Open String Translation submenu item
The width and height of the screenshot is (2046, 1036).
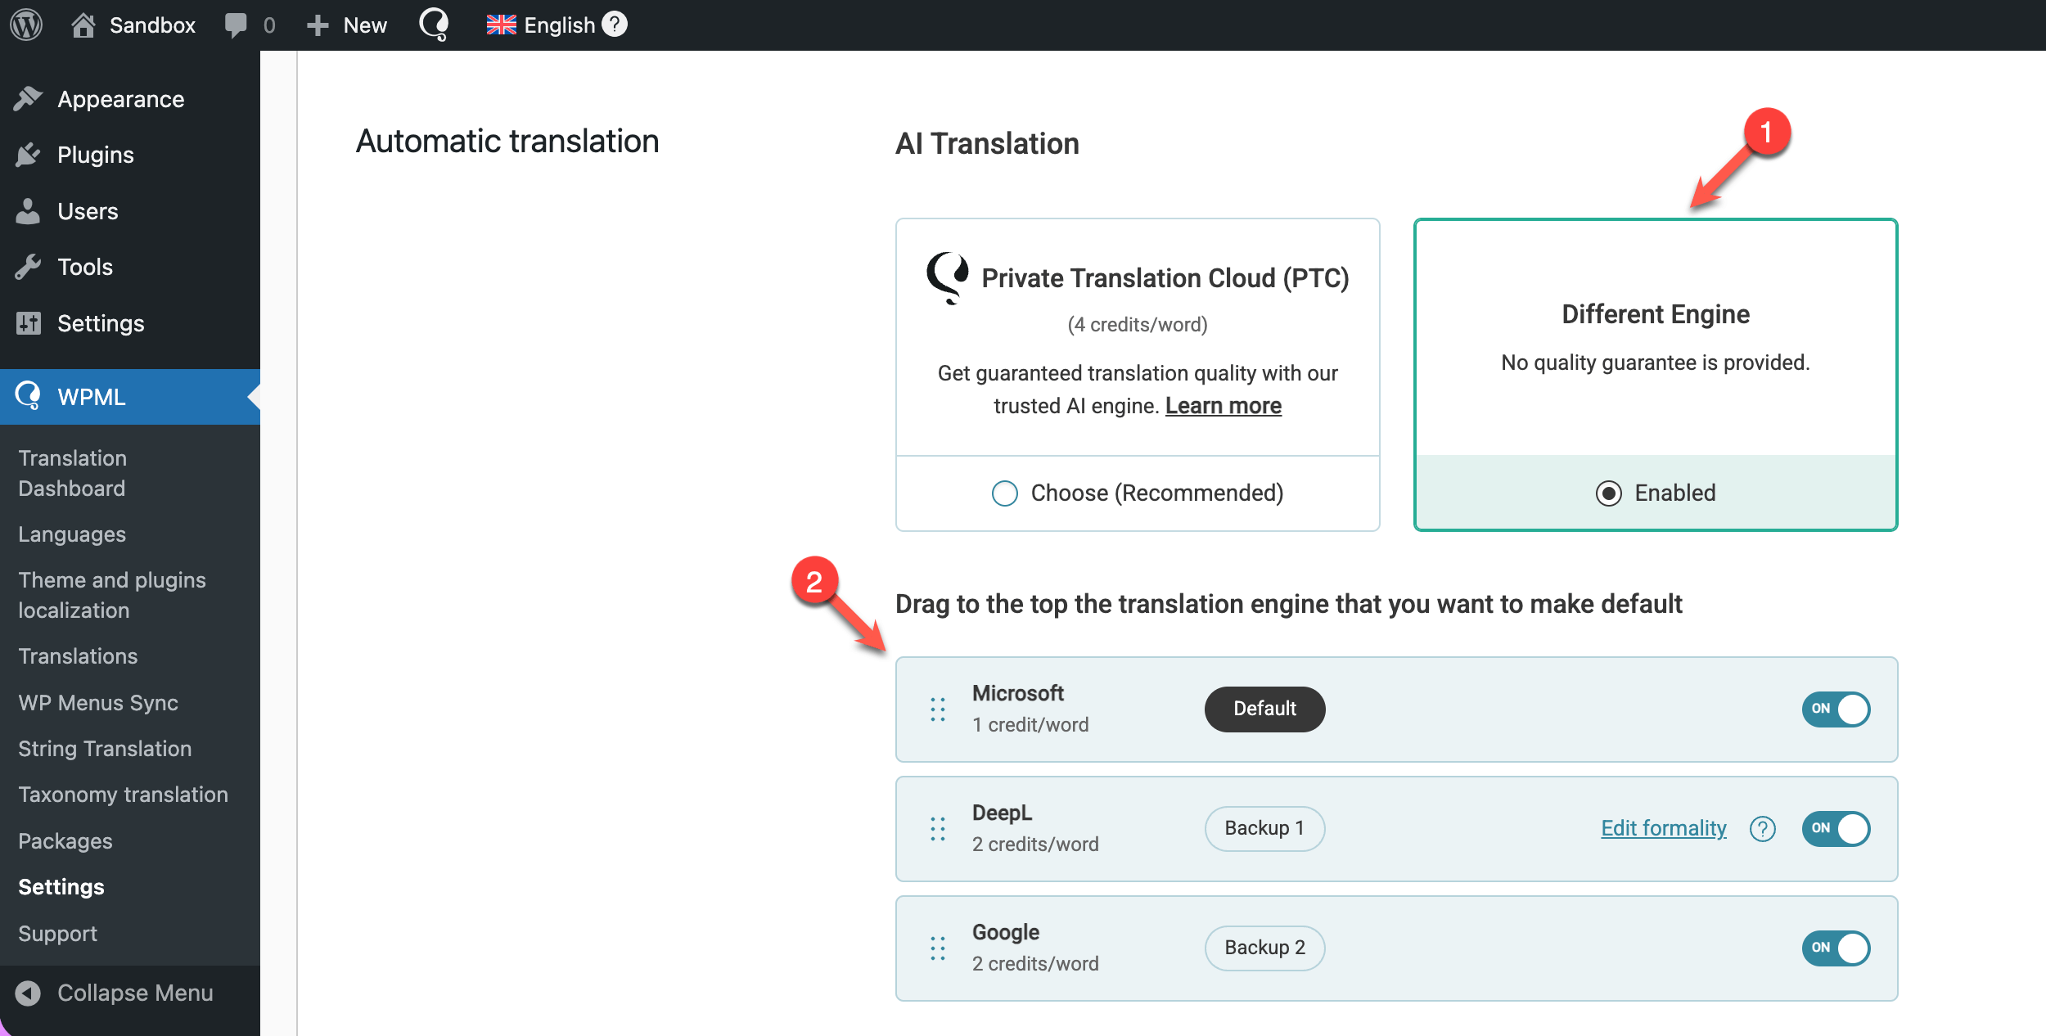tap(105, 749)
